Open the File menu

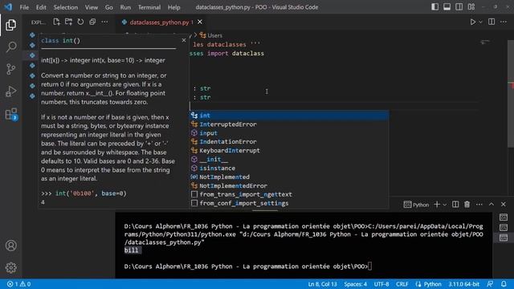24,7
